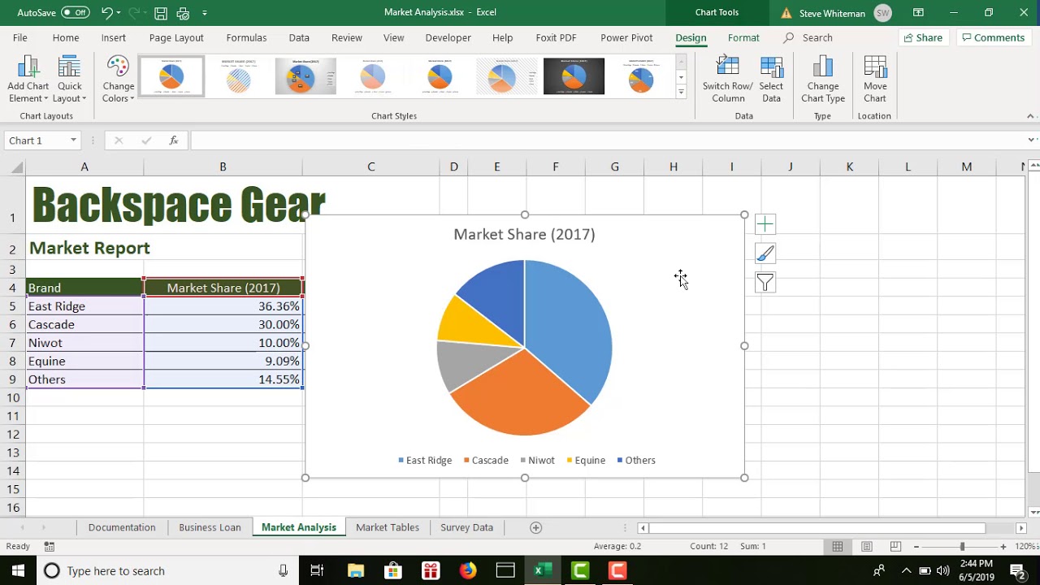Open Firefox from the taskbar
1040x585 pixels.
(468, 571)
